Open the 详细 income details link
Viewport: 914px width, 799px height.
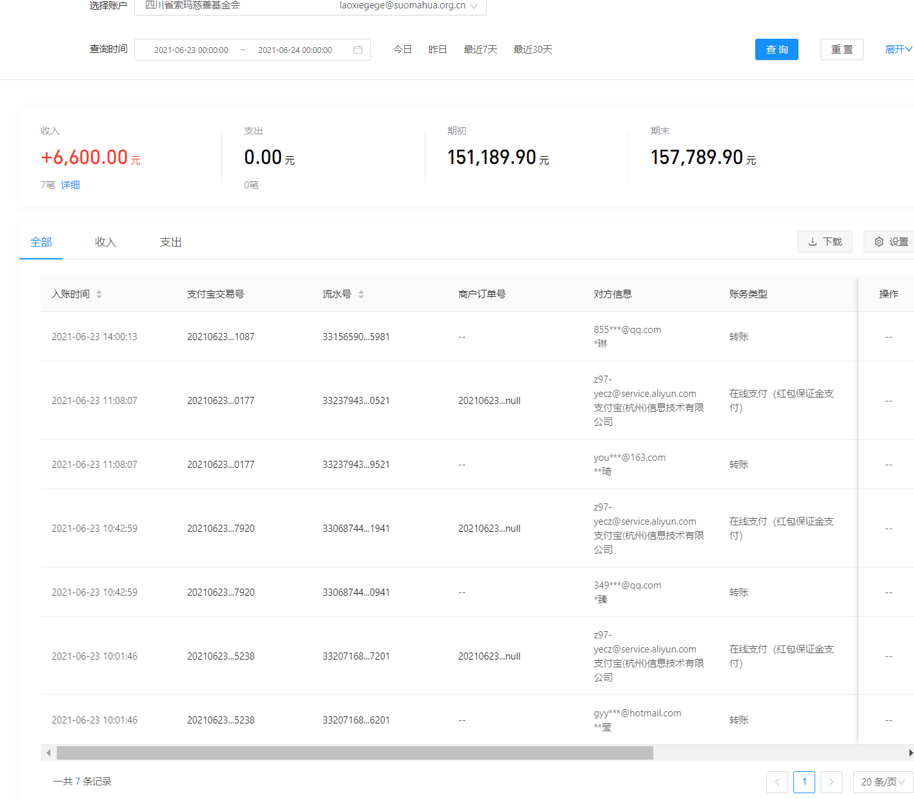[x=70, y=185]
